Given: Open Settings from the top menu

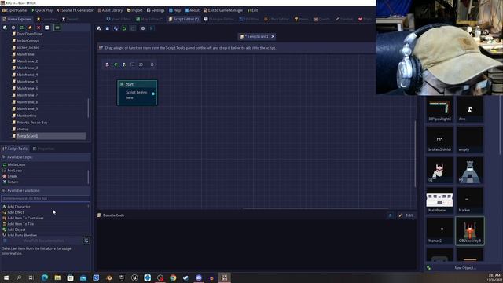Looking at the screenshot, I should tap(156, 10).
